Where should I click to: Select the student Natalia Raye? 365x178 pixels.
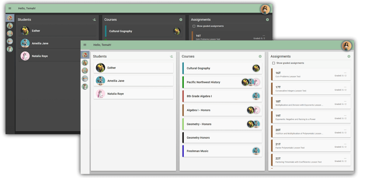pyautogui.click(x=133, y=93)
